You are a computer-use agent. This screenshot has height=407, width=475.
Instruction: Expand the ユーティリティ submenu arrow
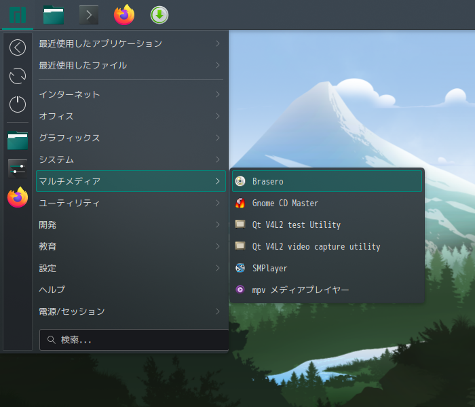pos(218,203)
